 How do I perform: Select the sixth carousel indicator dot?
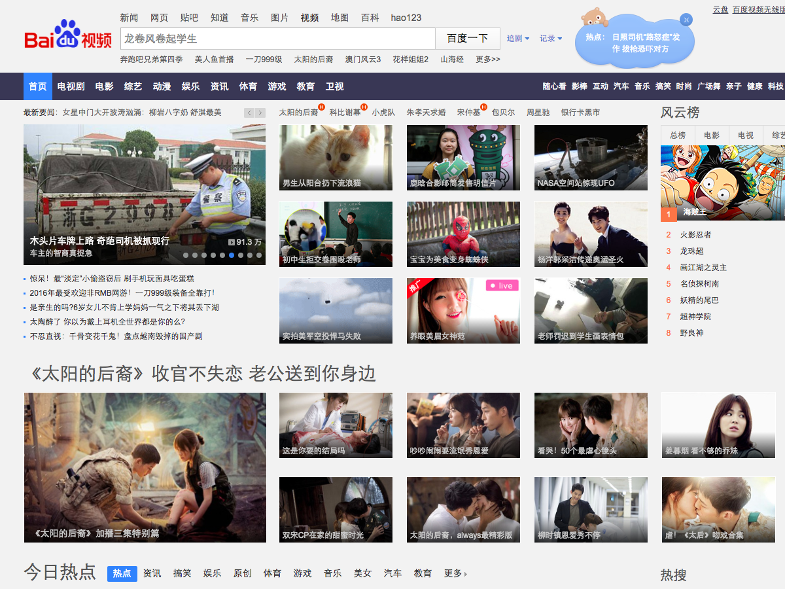[232, 255]
